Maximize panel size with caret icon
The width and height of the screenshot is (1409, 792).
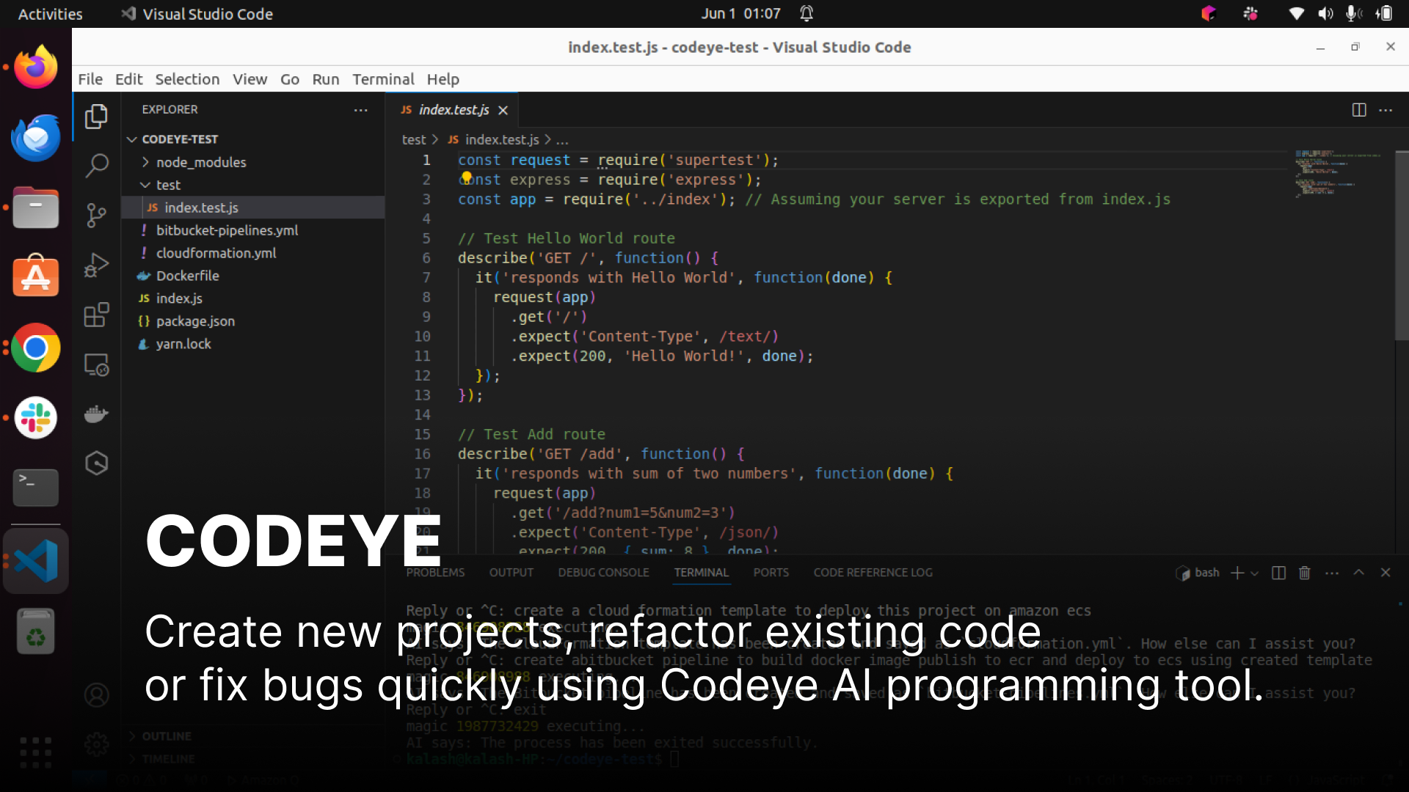click(1358, 573)
